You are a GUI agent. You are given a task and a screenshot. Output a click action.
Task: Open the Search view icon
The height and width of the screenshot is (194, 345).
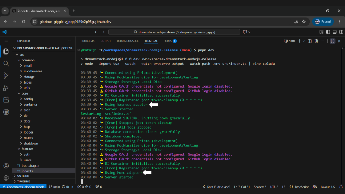(x=6, y=64)
